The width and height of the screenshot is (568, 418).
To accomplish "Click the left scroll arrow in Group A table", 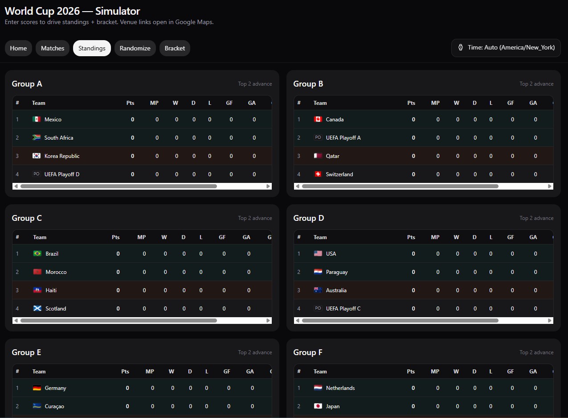I will point(16,186).
